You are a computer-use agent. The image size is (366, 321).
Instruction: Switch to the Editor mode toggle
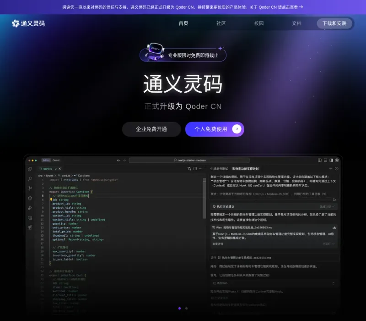pos(46,160)
